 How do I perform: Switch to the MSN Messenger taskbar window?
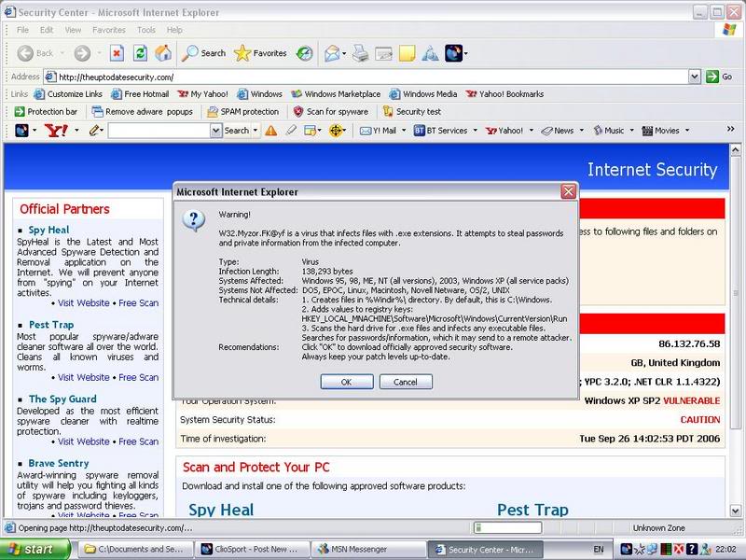click(368, 549)
